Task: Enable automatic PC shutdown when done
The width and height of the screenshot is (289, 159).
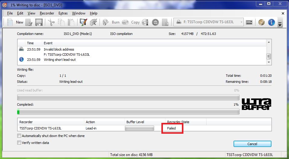Action: [19, 136]
